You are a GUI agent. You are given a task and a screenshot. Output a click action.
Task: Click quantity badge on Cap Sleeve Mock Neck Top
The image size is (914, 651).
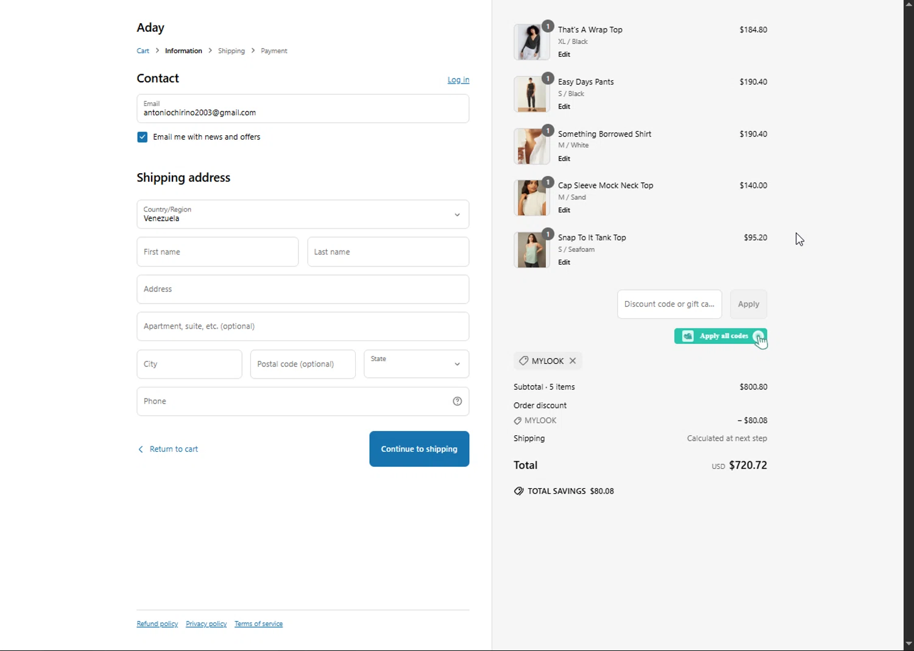(x=548, y=182)
